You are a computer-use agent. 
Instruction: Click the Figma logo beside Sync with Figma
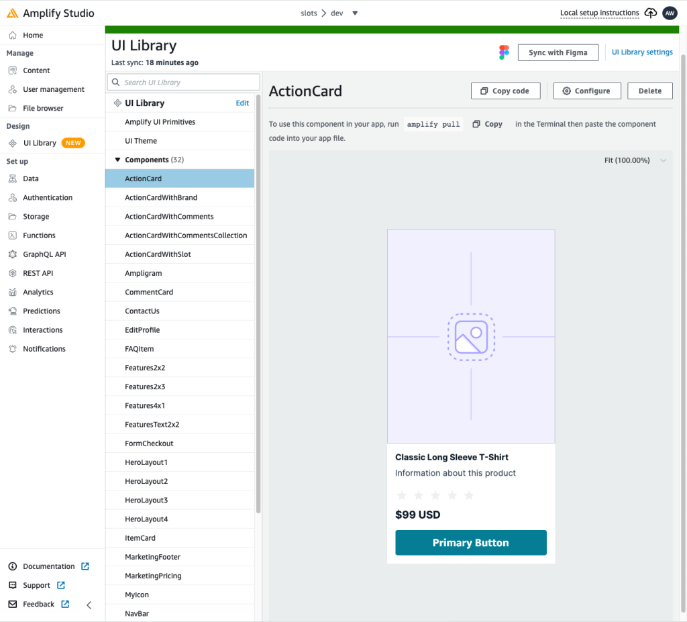[x=504, y=52]
